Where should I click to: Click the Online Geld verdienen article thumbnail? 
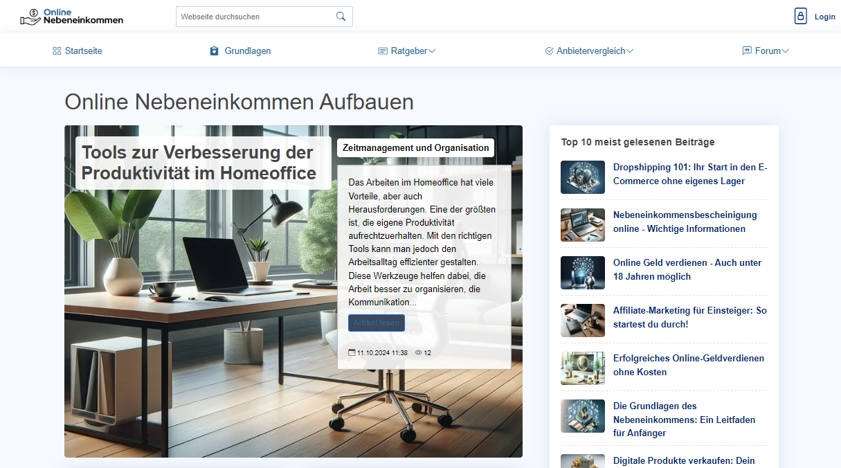(582, 273)
